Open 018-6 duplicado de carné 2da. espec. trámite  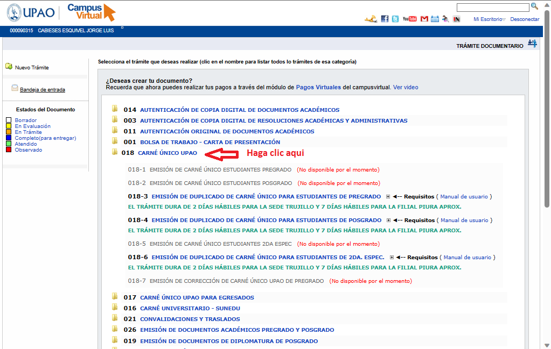click(268, 258)
